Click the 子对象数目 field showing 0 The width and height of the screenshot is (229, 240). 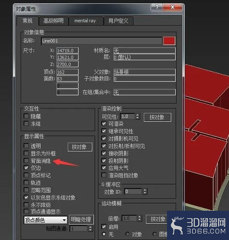click(145, 79)
